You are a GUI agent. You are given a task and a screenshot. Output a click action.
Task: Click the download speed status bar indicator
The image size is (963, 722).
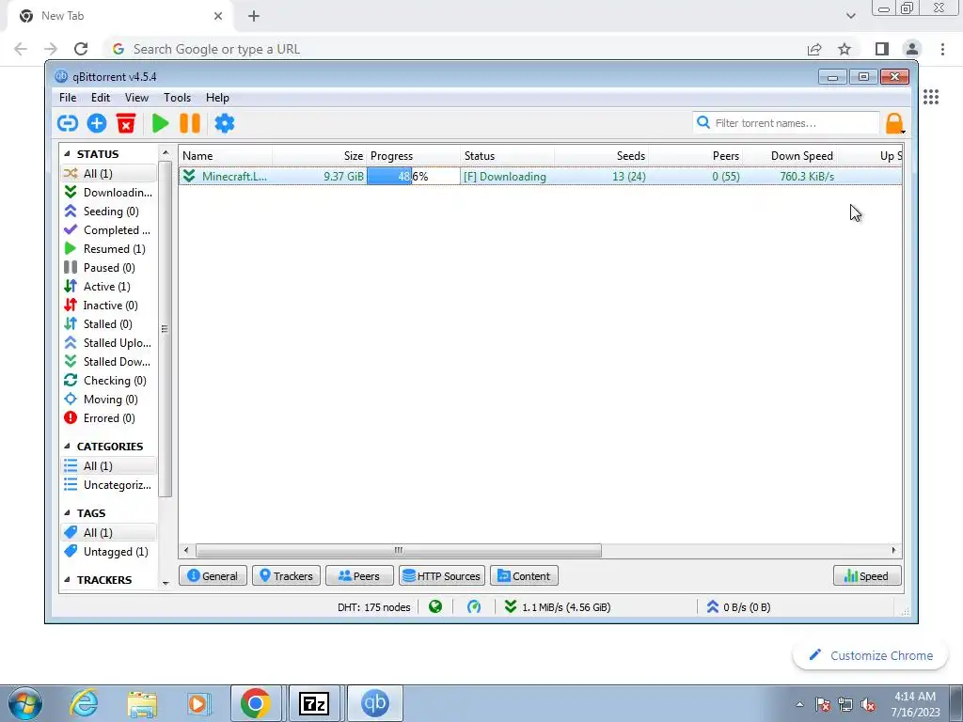click(557, 607)
